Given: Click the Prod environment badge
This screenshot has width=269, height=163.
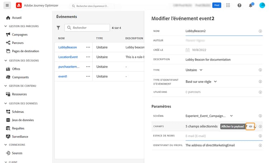Looking at the screenshot, I should (217, 5).
